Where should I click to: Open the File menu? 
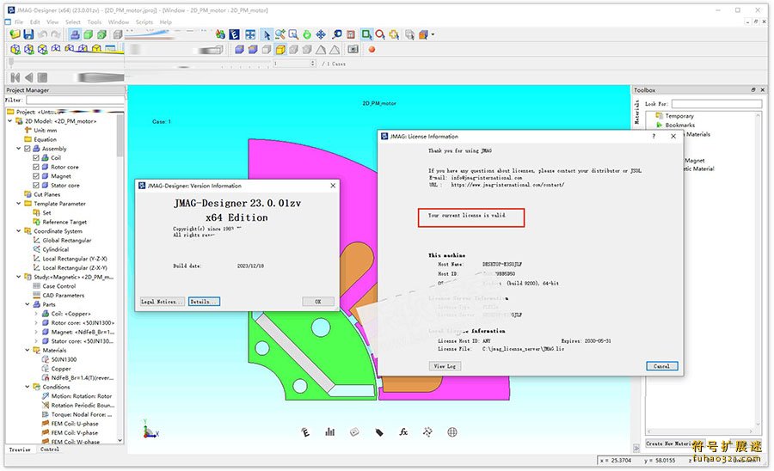pos(19,22)
